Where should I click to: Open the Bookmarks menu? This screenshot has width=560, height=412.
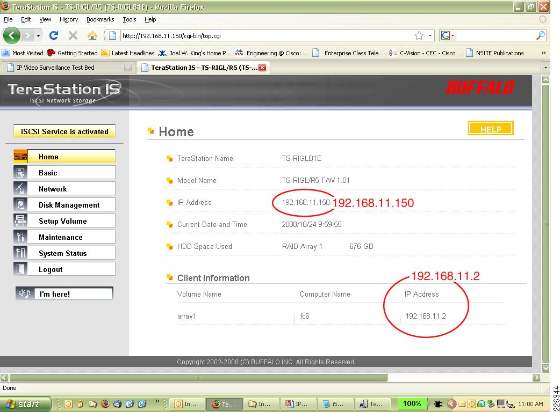(x=100, y=19)
